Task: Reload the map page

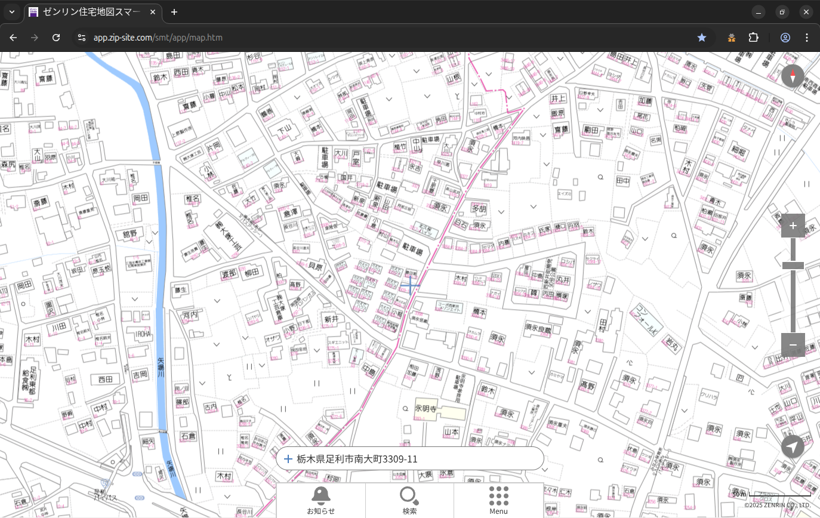Action: click(x=56, y=38)
